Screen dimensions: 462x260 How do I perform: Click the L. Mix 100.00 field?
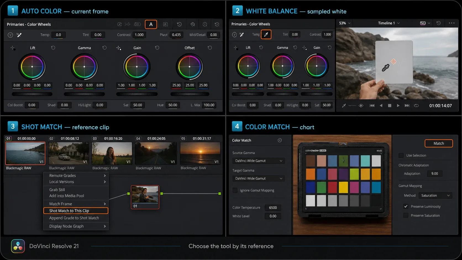point(209,105)
